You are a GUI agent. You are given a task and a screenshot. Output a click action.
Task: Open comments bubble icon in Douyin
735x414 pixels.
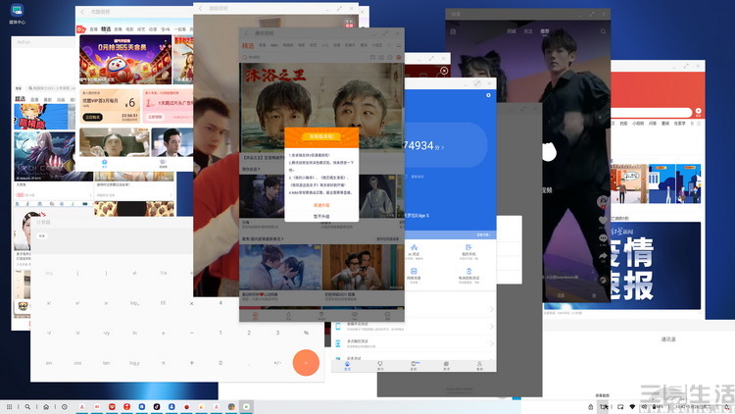coord(603,238)
